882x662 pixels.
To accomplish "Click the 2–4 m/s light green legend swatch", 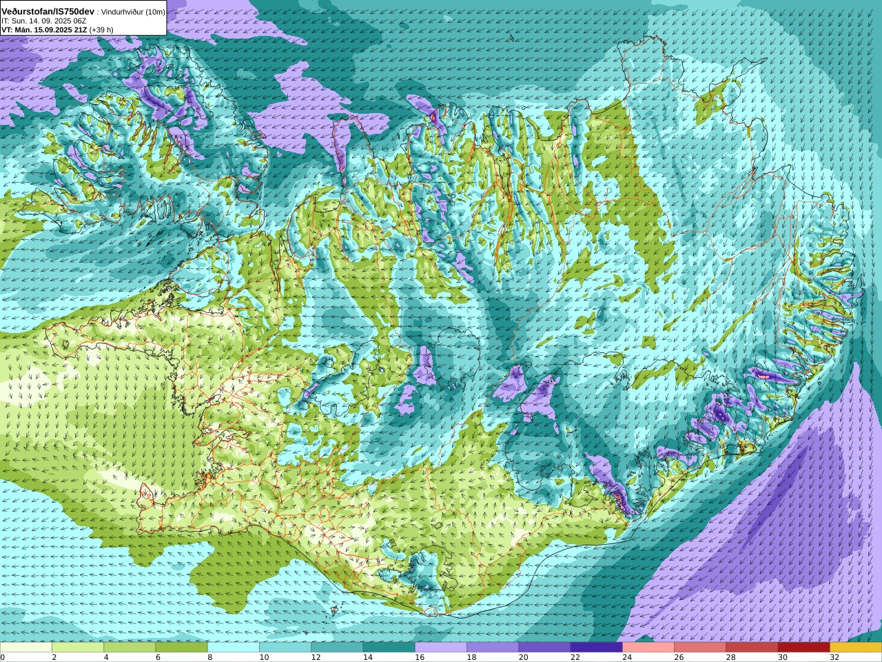I will [78, 648].
